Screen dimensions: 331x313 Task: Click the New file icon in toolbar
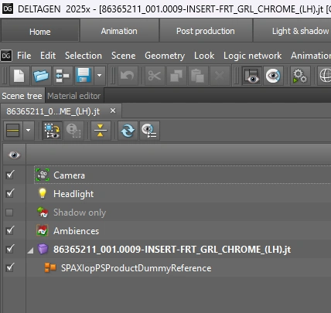tap(19, 76)
